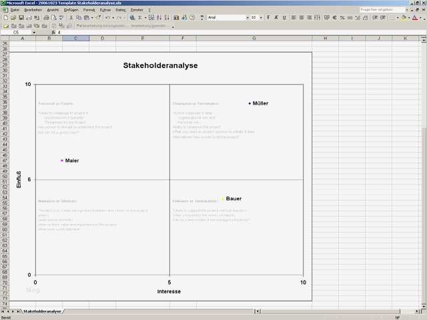
Task: Increase the cell indent
Action: point(383,18)
